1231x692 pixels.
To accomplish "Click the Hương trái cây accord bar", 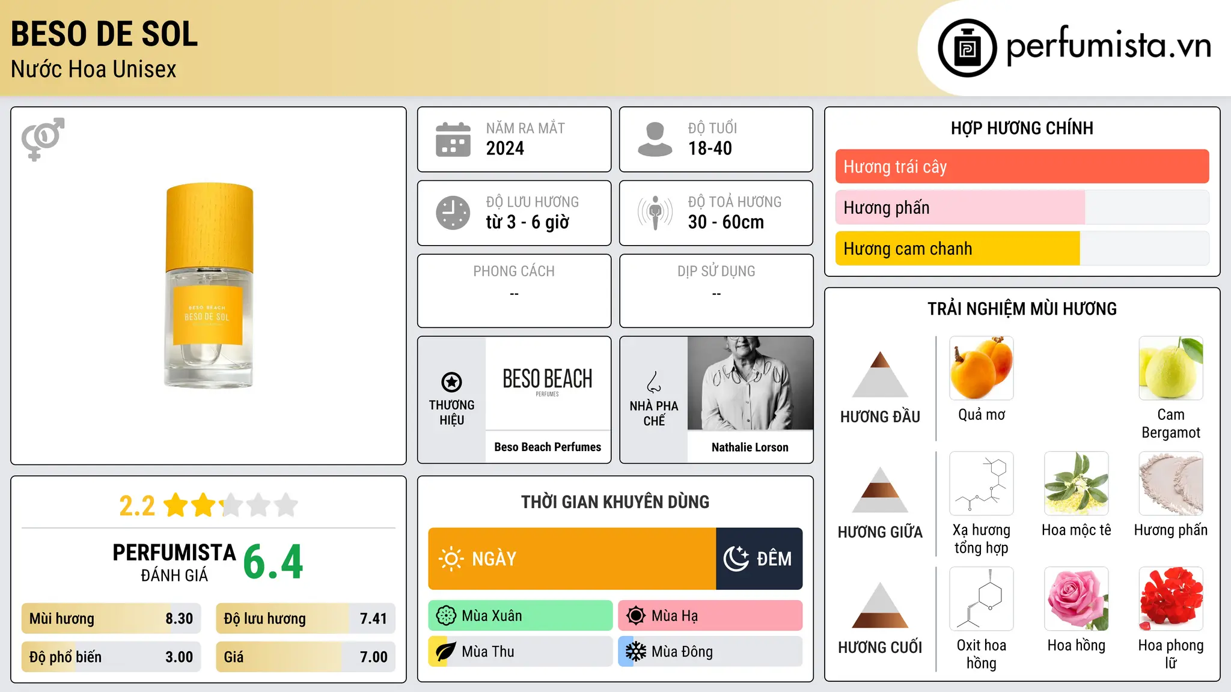I will point(1022,166).
